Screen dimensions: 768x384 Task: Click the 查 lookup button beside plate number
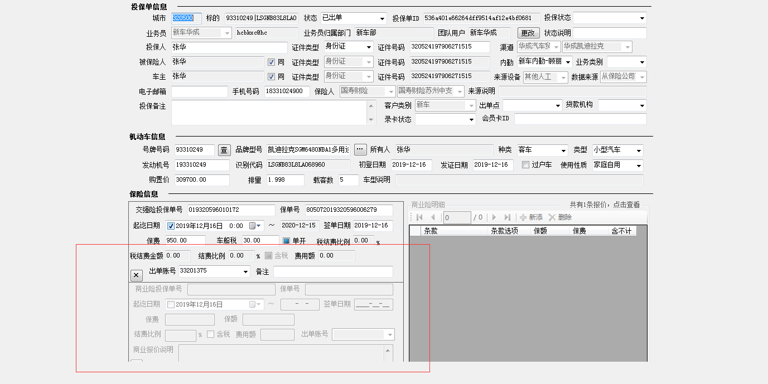(224, 150)
